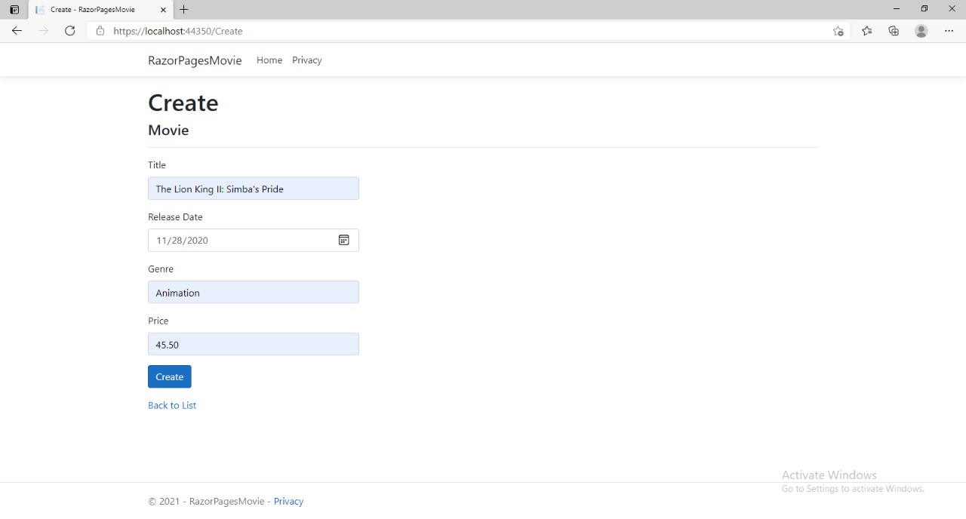Viewport: 966px width, 519px height.
Task: Click the Genre label
Action: tap(161, 269)
